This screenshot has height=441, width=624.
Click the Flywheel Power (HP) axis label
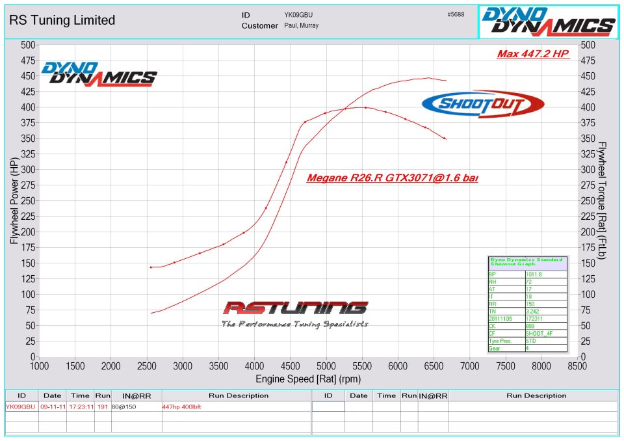[x=14, y=202]
